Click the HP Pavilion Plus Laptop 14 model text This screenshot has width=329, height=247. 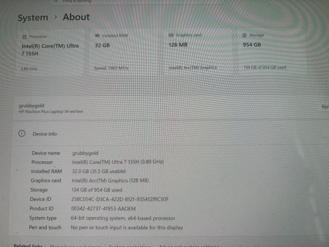point(51,112)
